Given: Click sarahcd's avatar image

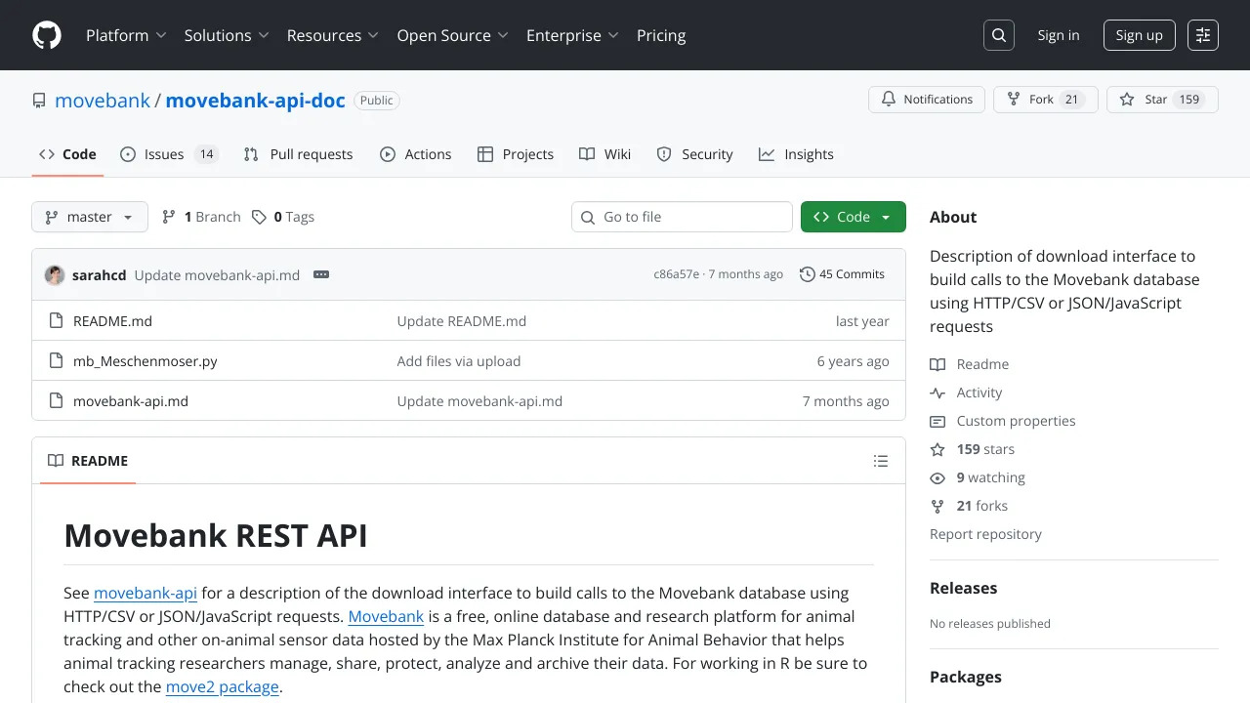Looking at the screenshot, I should 55,274.
